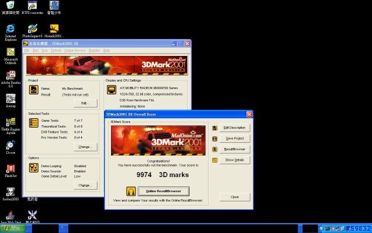
Task: Expand hidden system tray icons chevron
Action: (321, 229)
